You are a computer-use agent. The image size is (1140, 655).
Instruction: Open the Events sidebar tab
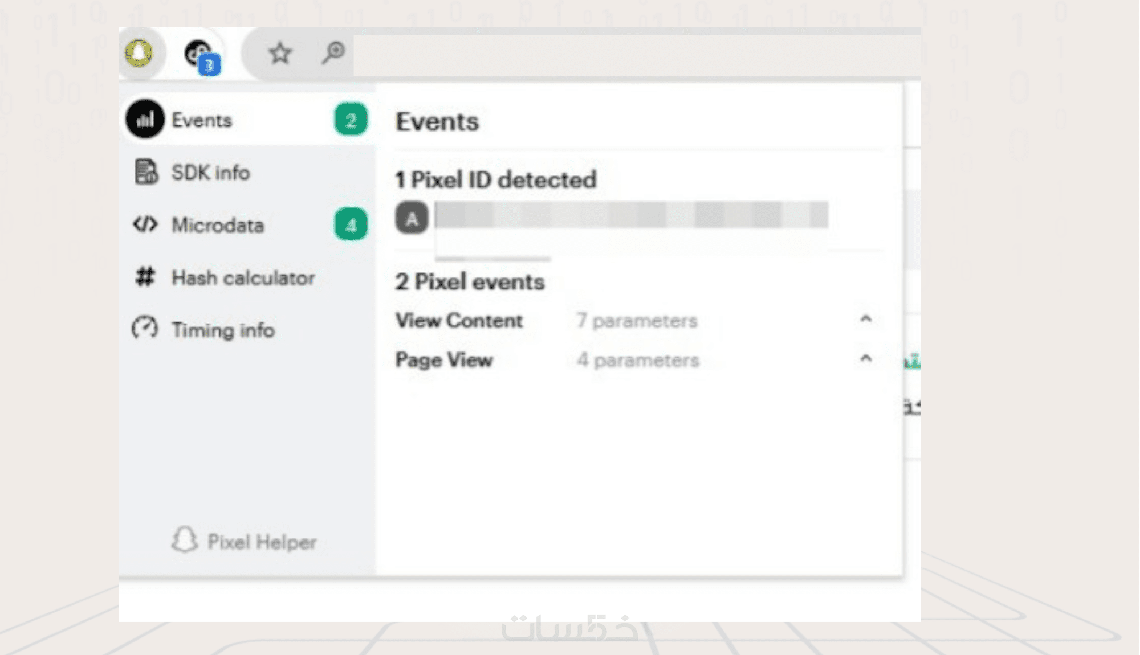[x=202, y=120]
